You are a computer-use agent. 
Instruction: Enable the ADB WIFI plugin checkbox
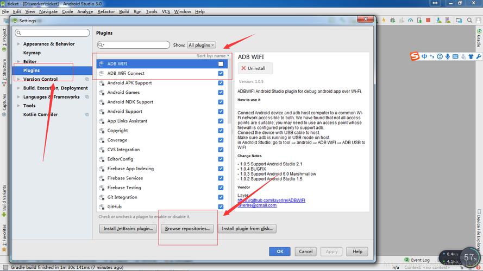coord(221,64)
